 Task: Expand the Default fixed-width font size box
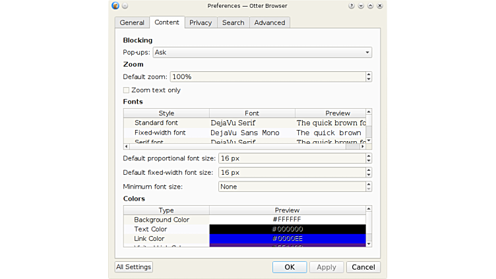295,172
